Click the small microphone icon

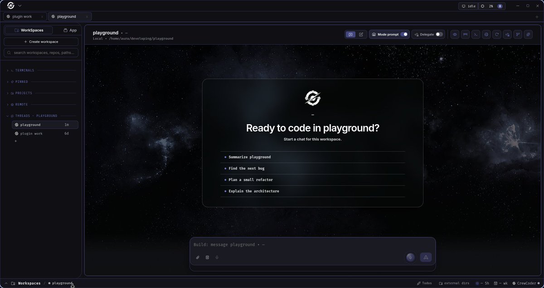pyautogui.click(x=217, y=257)
